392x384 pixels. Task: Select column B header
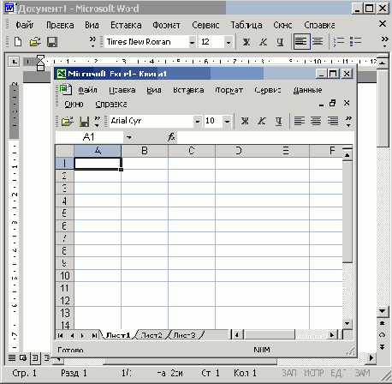[x=145, y=151]
